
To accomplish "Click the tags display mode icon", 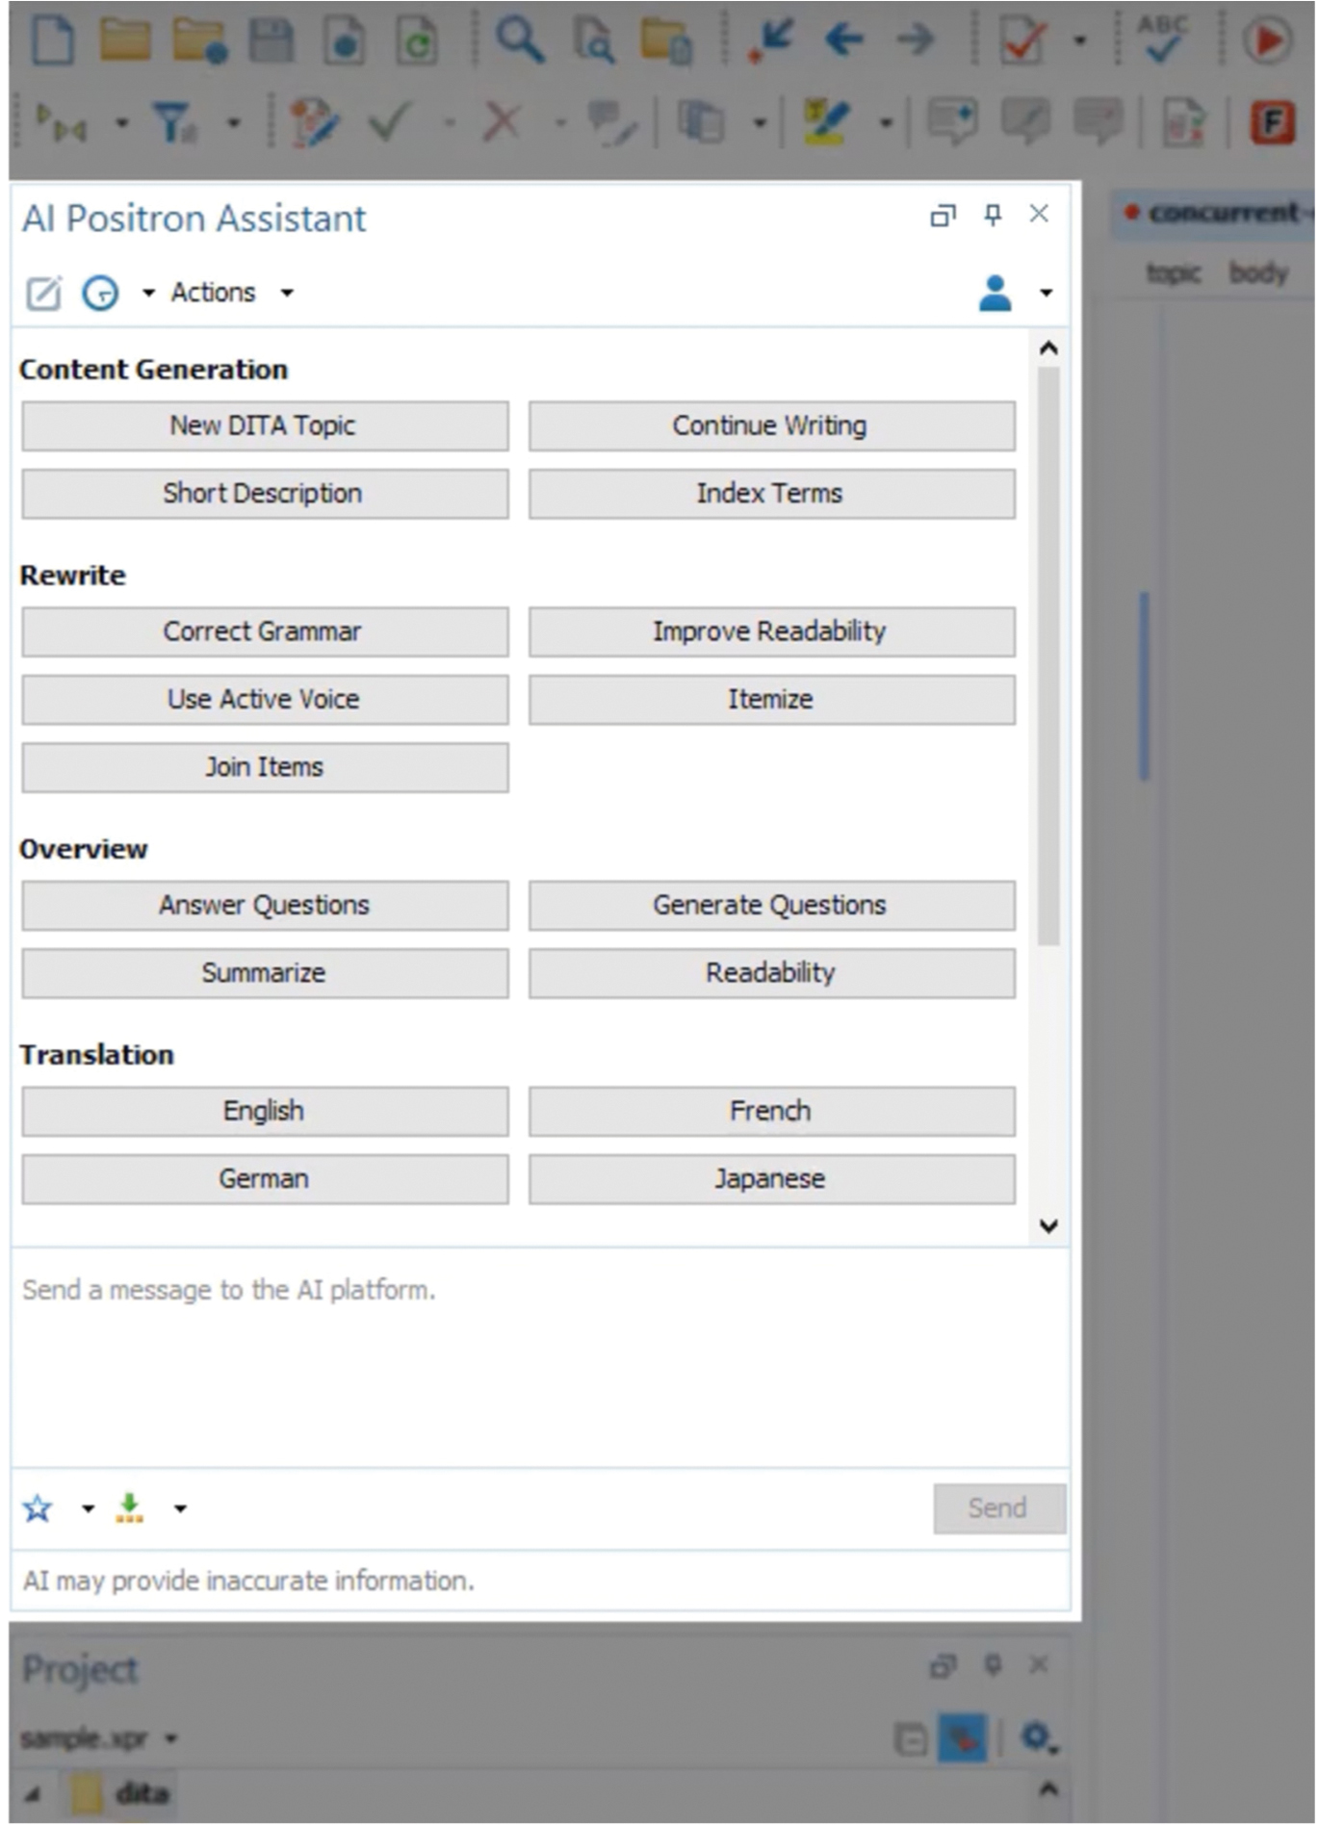I will (61, 123).
